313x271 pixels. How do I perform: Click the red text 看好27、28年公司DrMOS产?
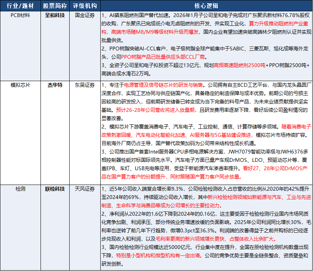click(275, 168)
